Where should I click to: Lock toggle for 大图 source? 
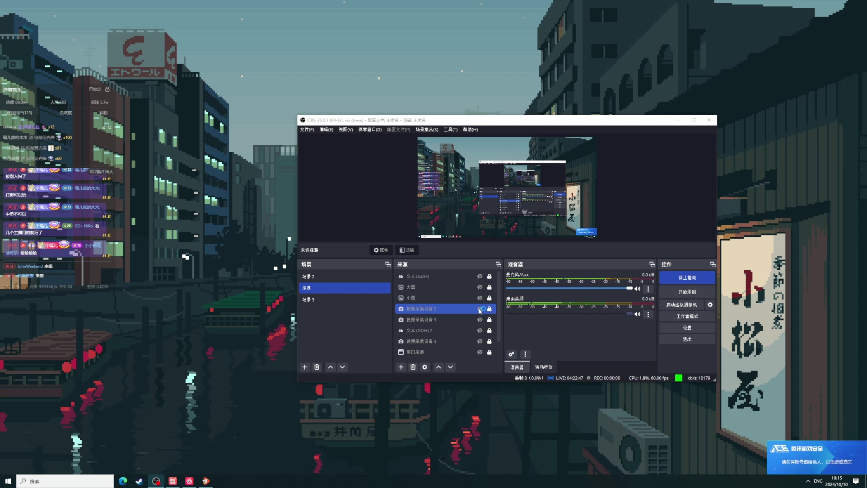489,287
